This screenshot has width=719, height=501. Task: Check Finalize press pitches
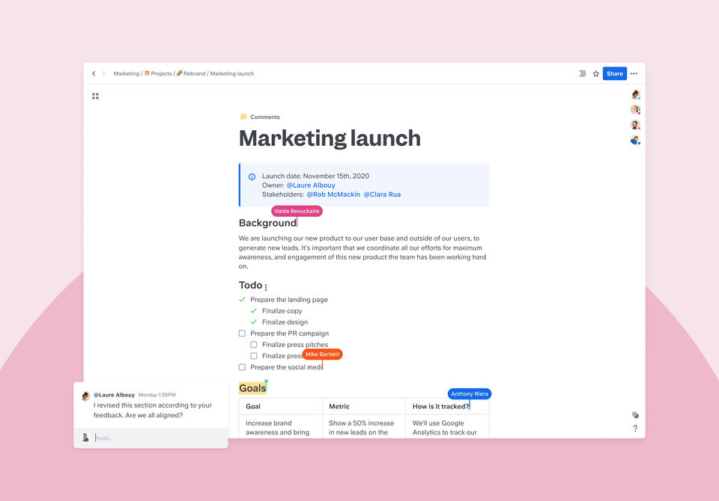click(x=254, y=345)
